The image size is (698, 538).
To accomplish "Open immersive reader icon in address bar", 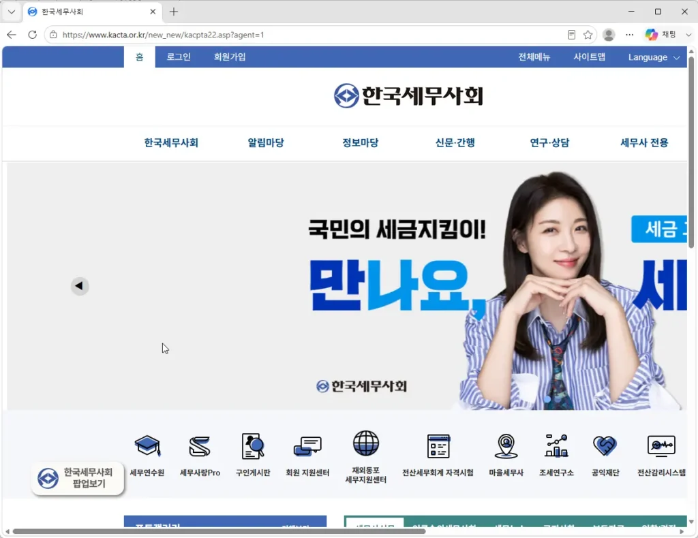I will click(x=572, y=35).
